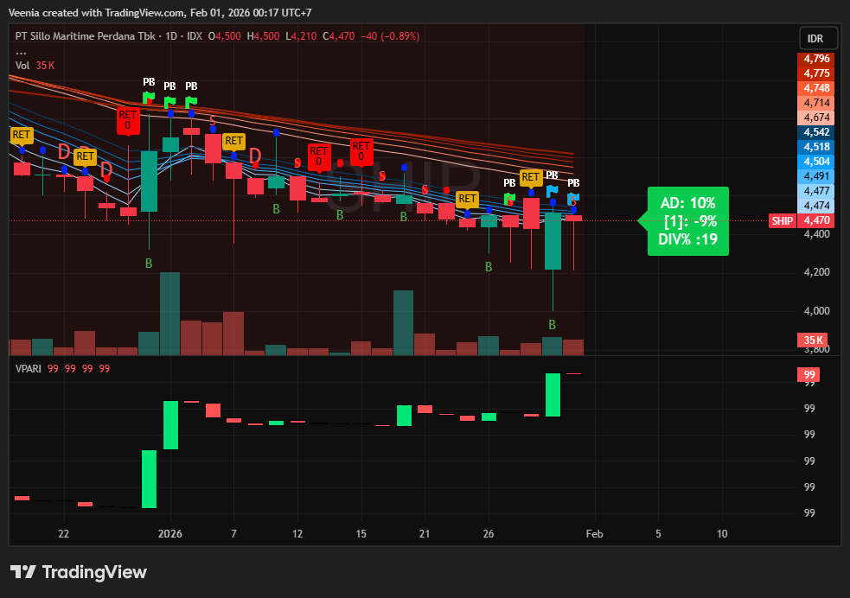Open the TradingView logo link
The image size is (850, 598).
point(79,572)
